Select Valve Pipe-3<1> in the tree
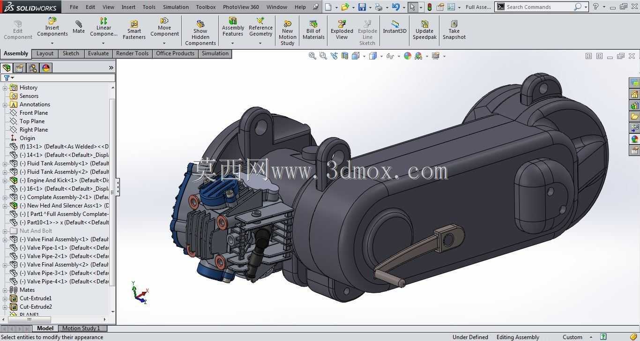This screenshot has width=640, height=341. (64, 273)
